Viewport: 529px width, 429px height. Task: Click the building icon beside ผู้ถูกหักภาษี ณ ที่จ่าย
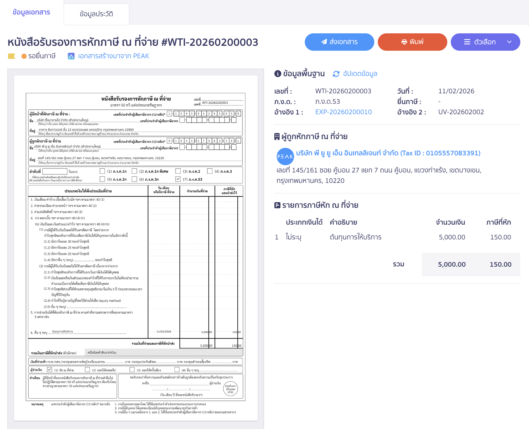pyautogui.click(x=277, y=137)
